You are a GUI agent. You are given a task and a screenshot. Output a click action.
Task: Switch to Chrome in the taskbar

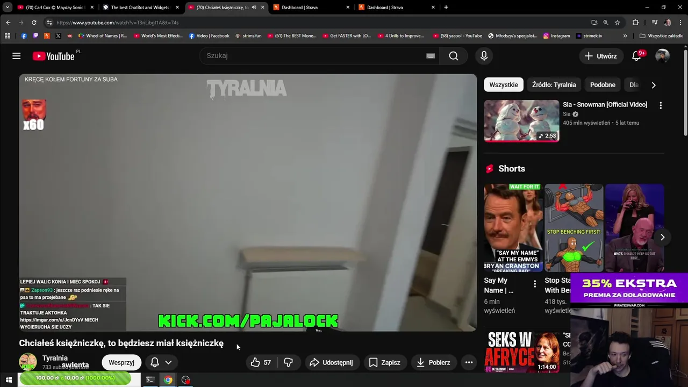(168, 380)
